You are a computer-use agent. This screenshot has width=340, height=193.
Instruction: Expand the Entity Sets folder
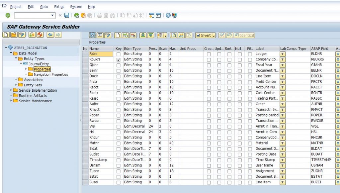tap(16, 85)
